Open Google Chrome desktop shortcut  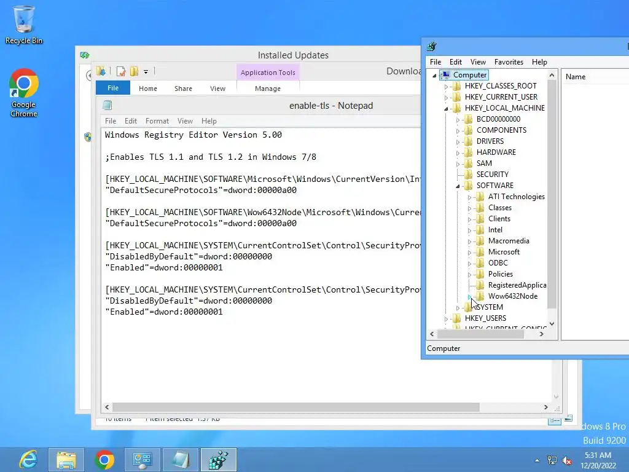(x=24, y=93)
